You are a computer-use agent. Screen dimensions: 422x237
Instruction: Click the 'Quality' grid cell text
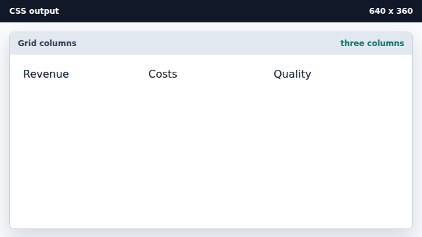(x=293, y=74)
